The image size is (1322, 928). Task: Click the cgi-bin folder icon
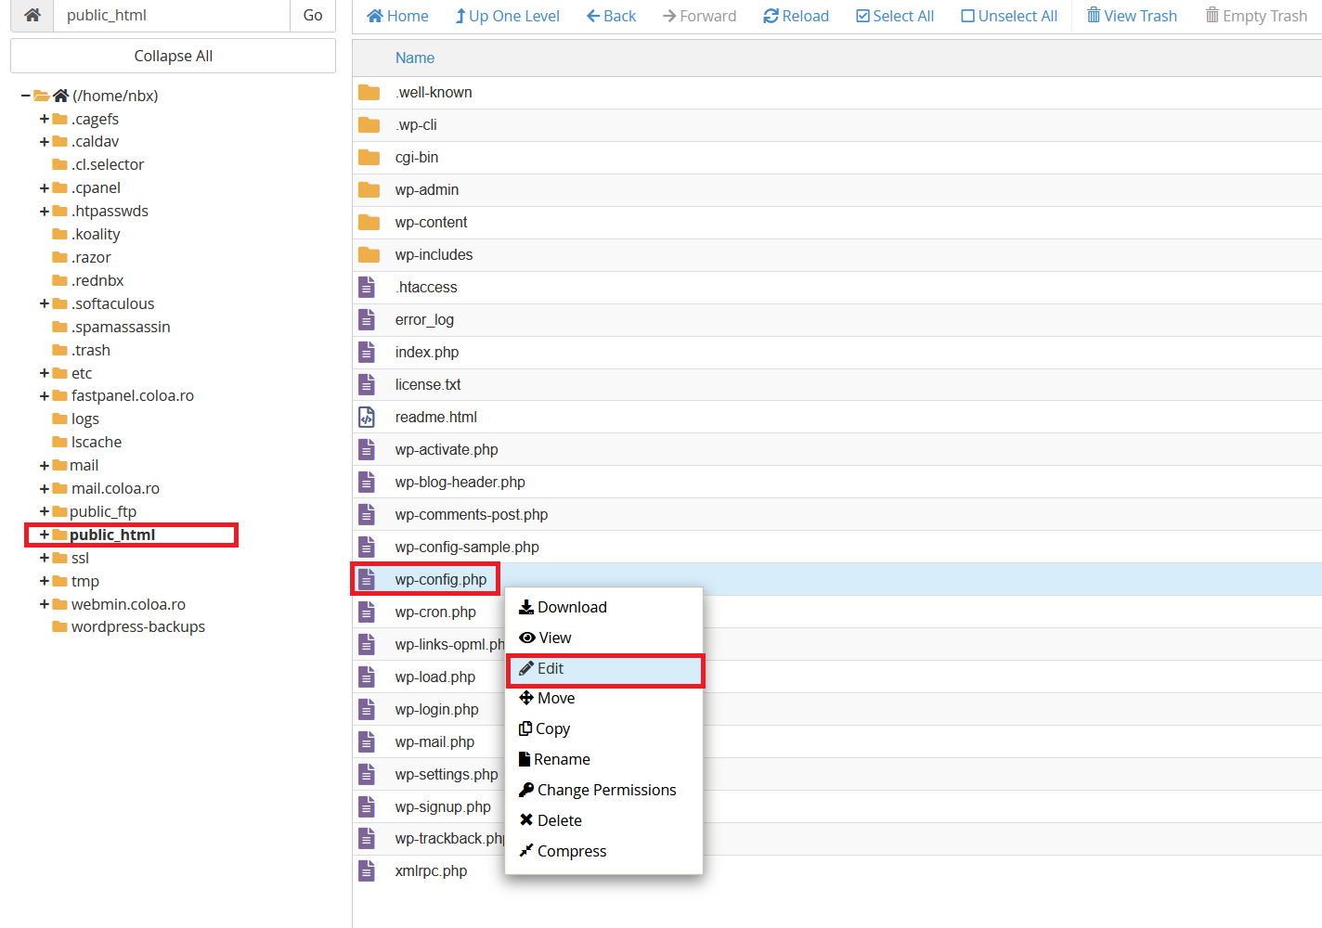coord(369,157)
